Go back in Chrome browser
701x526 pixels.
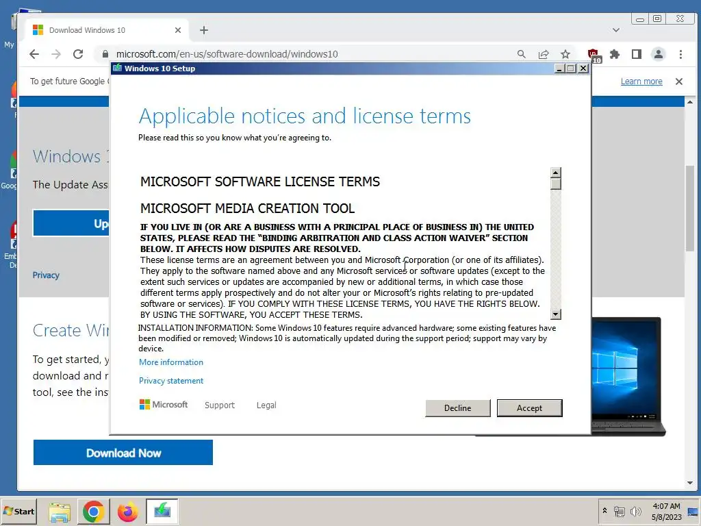tap(34, 54)
